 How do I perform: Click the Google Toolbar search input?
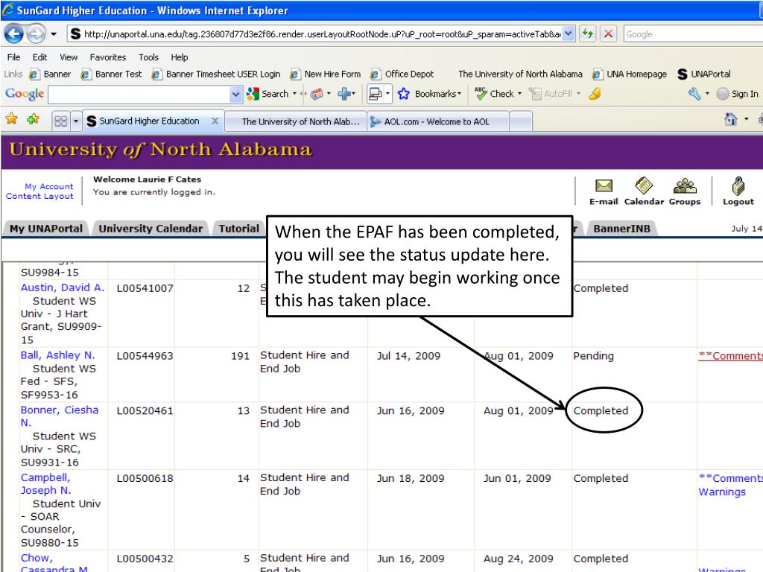point(139,94)
